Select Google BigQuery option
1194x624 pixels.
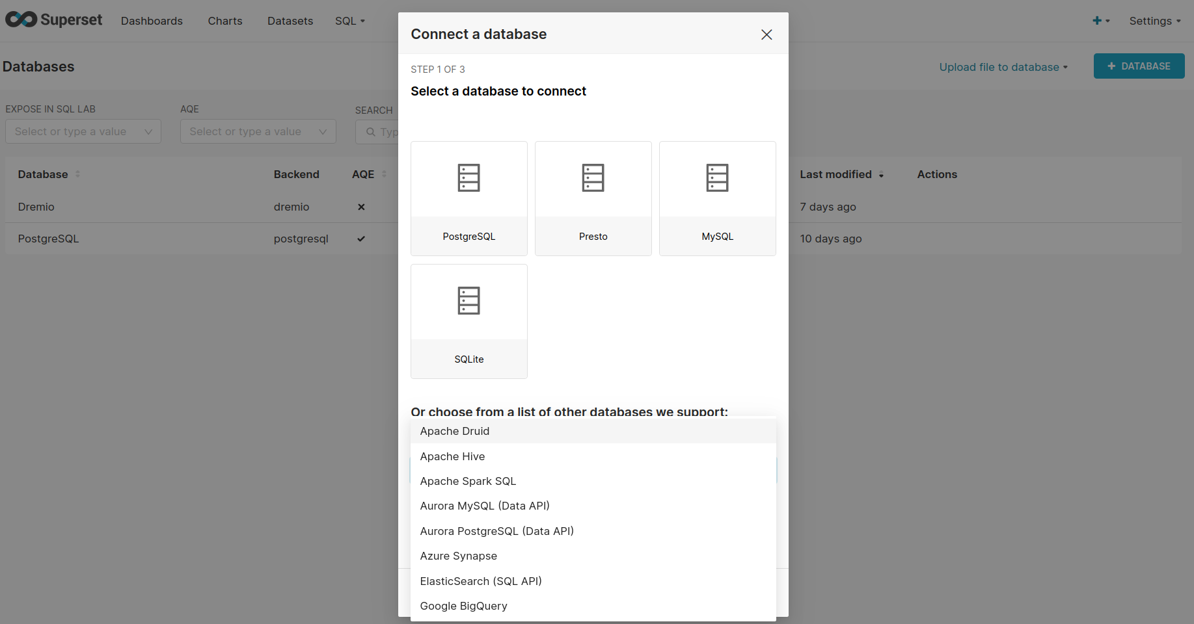[463, 606]
